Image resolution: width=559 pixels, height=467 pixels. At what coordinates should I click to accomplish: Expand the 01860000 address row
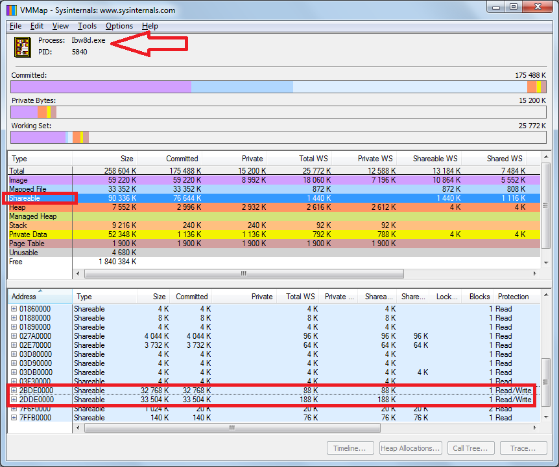pyautogui.click(x=14, y=308)
